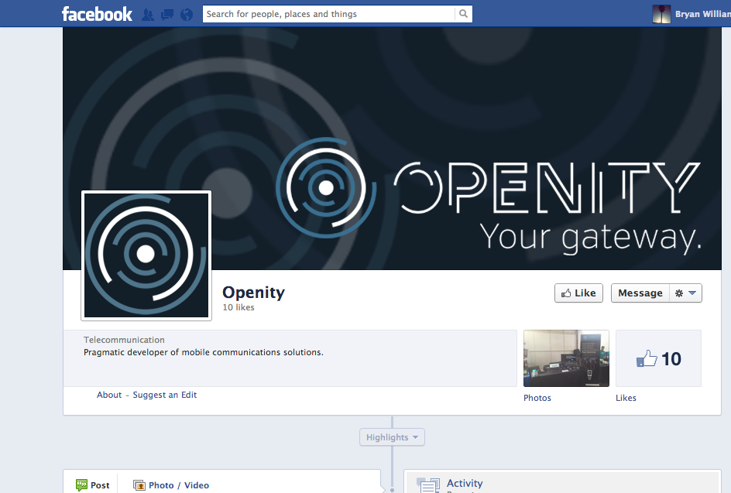This screenshot has width=731, height=493.
Task: Open the Photos thumbnail tile
Action: (566, 358)
